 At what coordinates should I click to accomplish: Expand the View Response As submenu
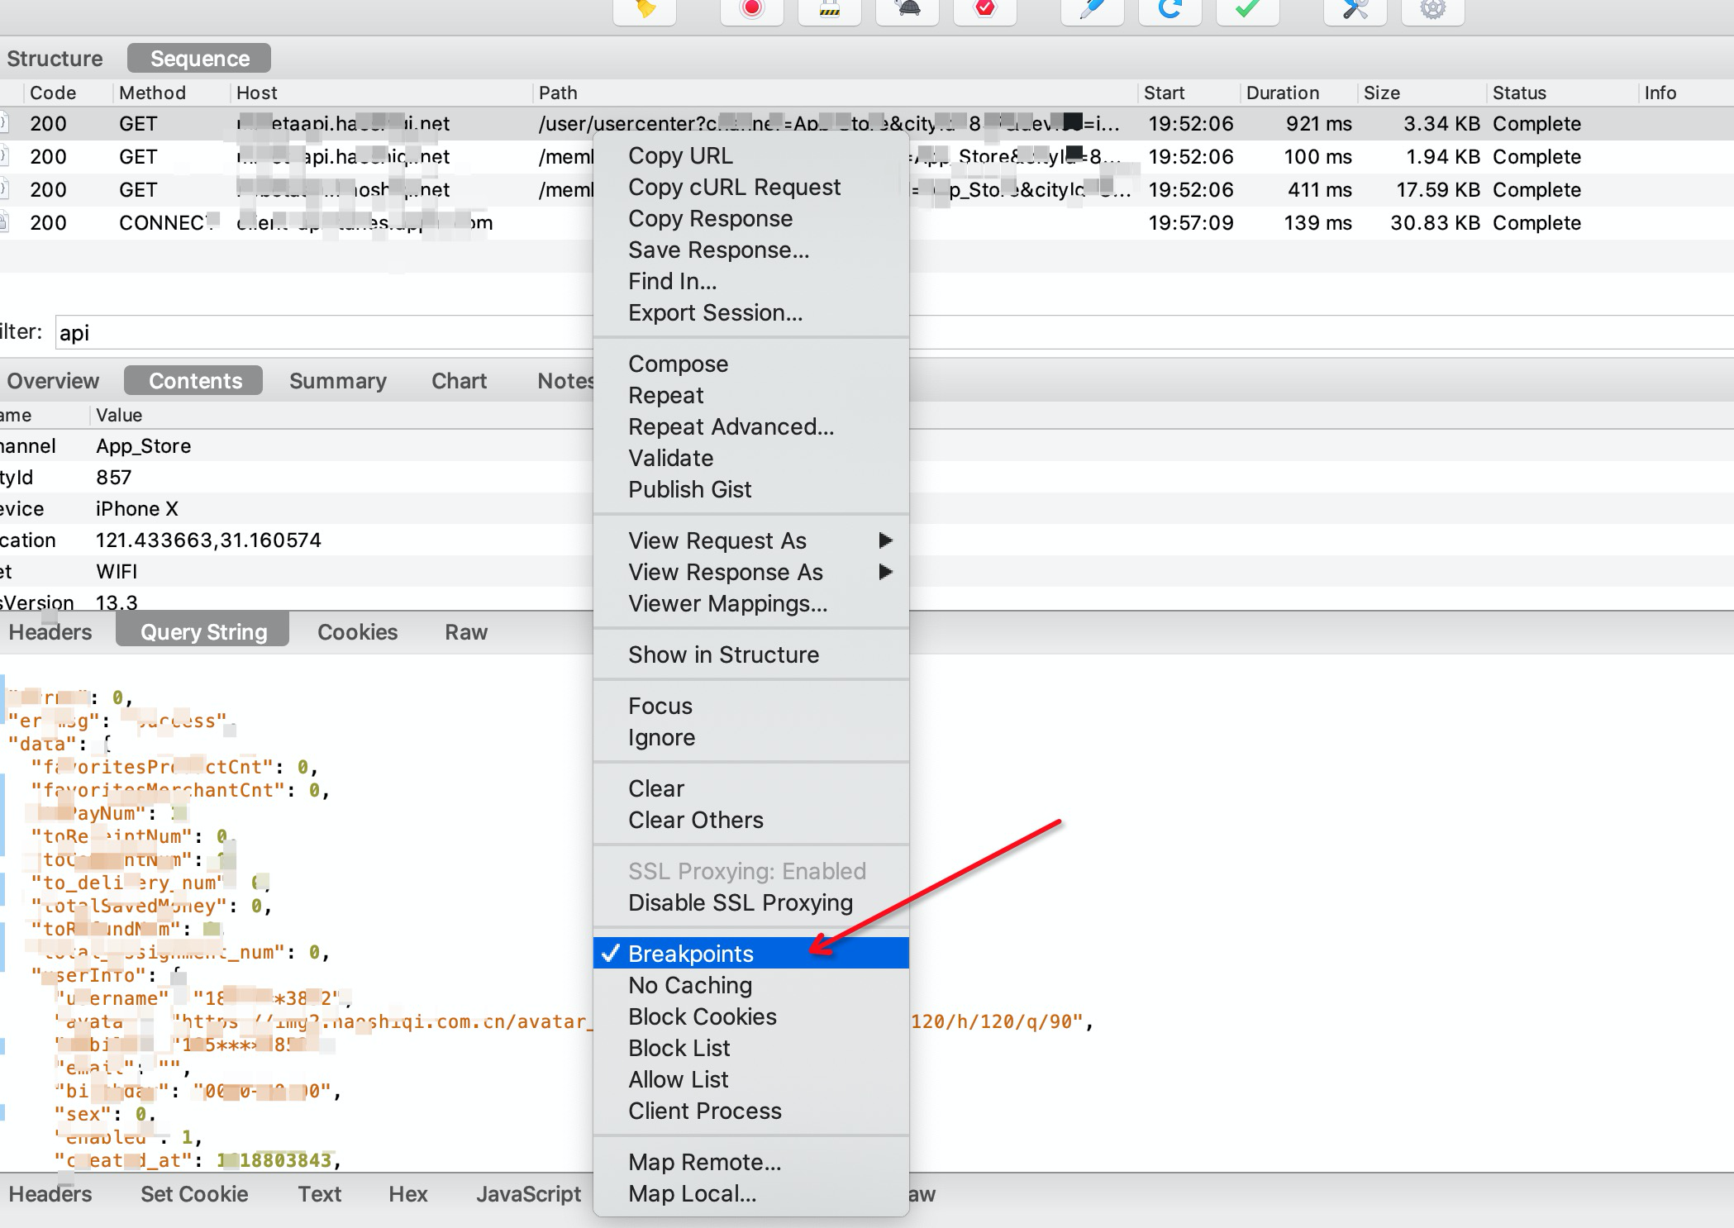[x=725, y=572]
